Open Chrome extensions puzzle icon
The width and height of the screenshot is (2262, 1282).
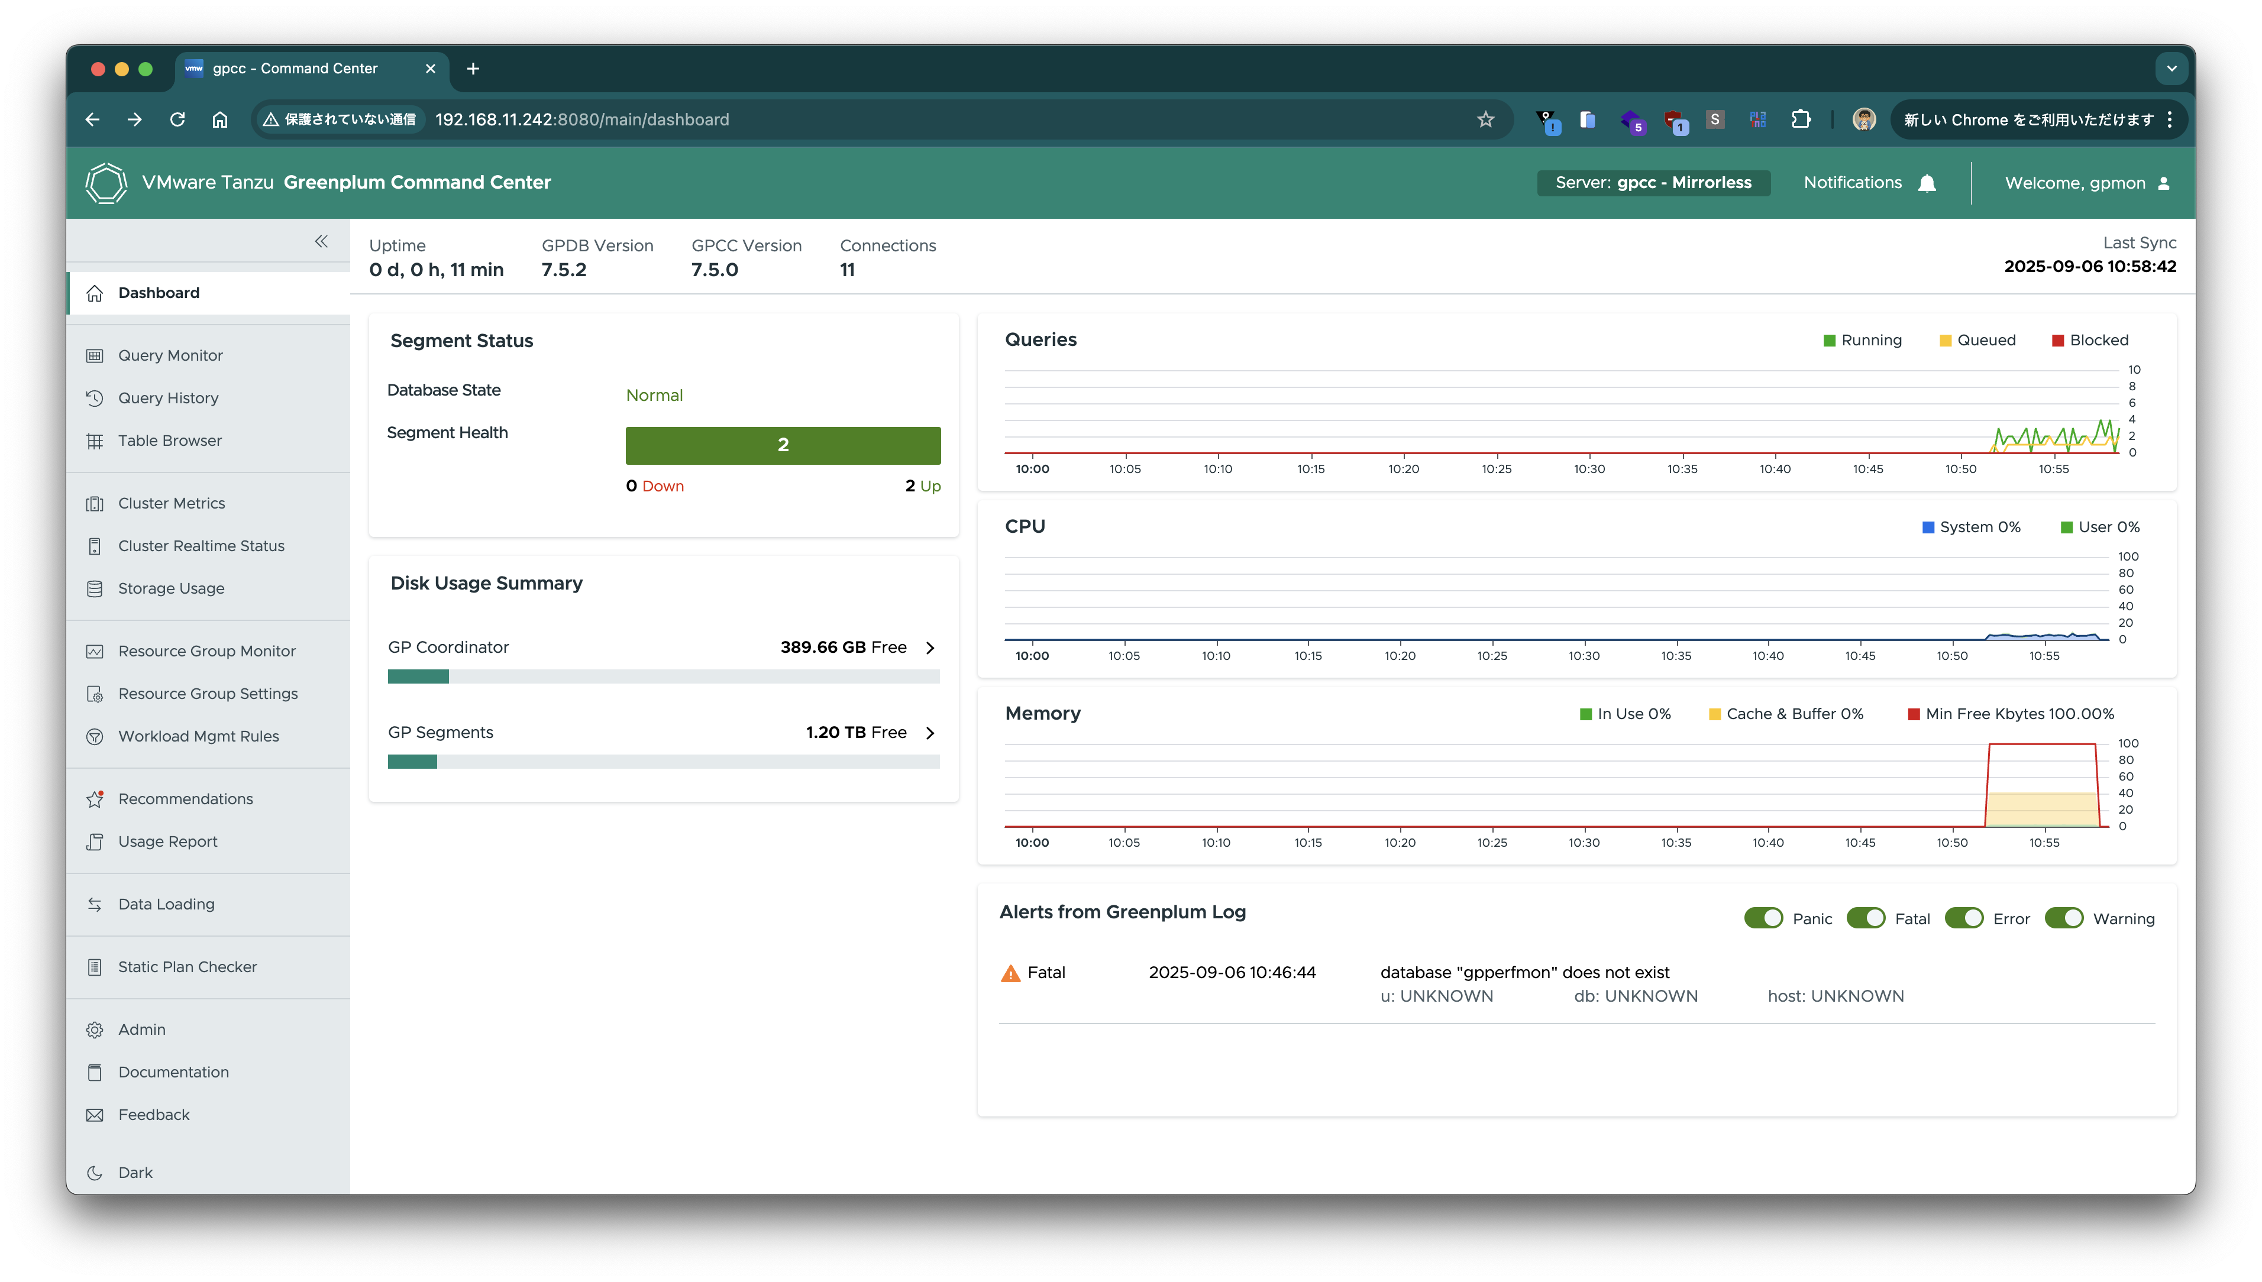(1801, 120)
